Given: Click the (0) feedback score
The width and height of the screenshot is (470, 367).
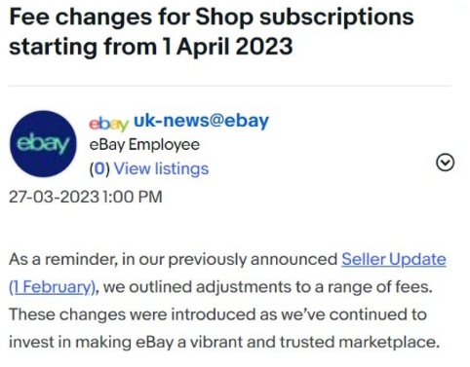Looking at the screenshot, I should (x=99, y=168).
